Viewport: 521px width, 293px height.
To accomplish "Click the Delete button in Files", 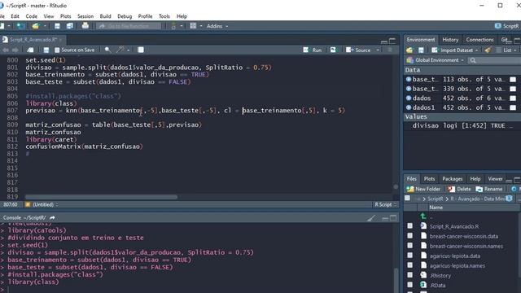I will click(459, 189).
